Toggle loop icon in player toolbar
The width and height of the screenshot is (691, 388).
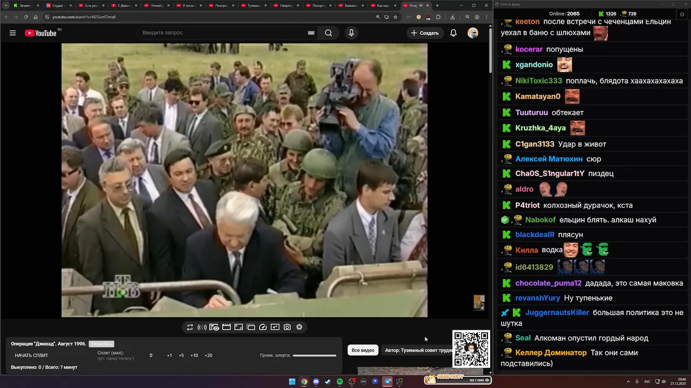[x=190, y=327]
